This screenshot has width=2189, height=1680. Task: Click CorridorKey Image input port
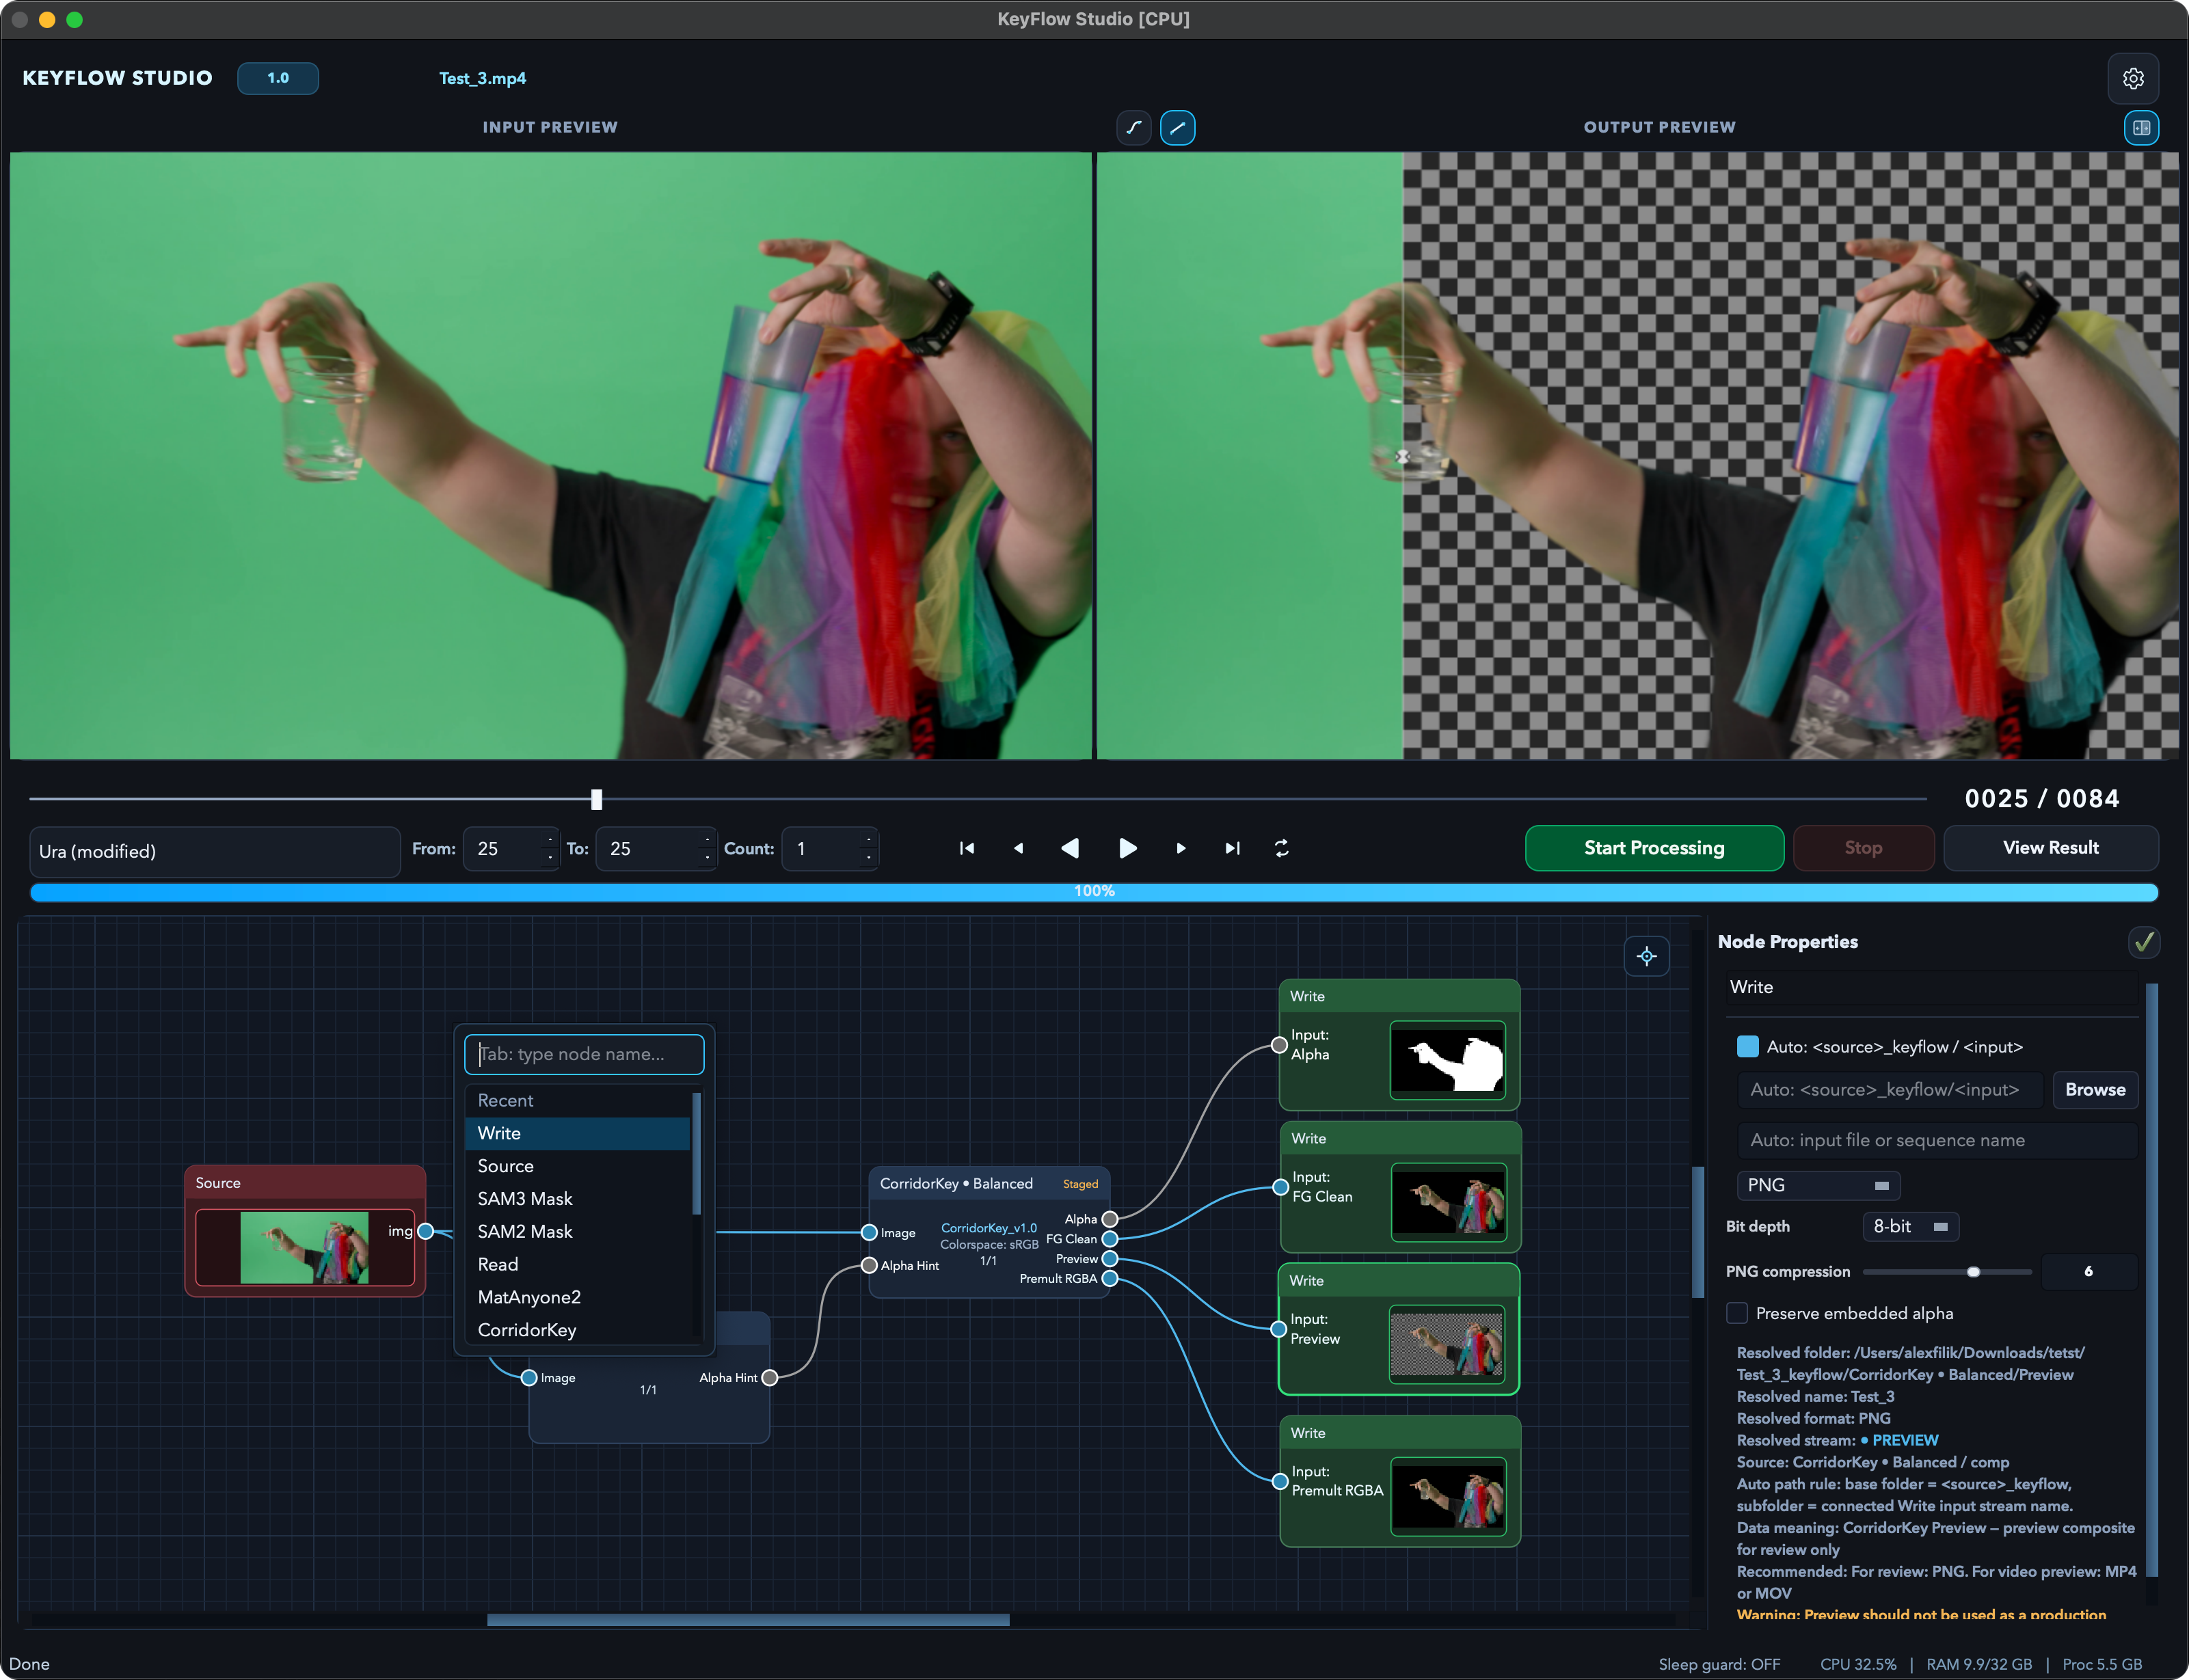869,1232
